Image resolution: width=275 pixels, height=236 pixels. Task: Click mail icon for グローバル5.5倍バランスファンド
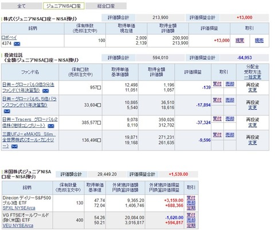(x=7, y=111)
